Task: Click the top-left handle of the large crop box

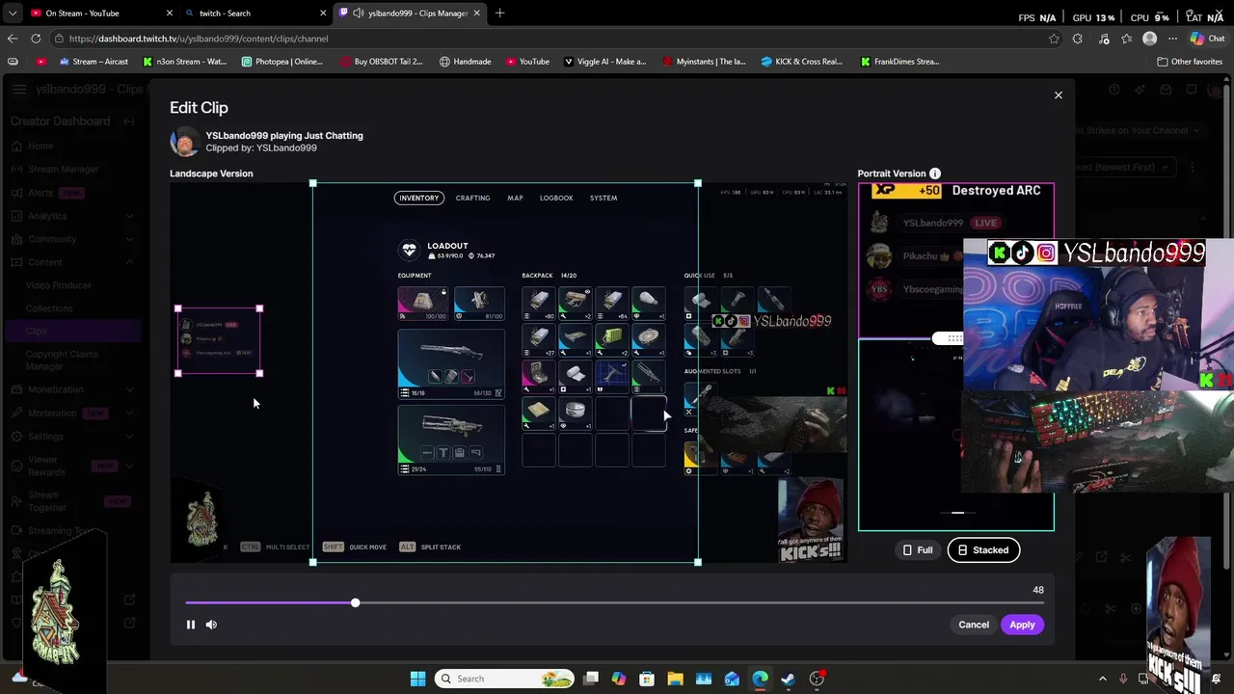Action: tap(312, 183)
